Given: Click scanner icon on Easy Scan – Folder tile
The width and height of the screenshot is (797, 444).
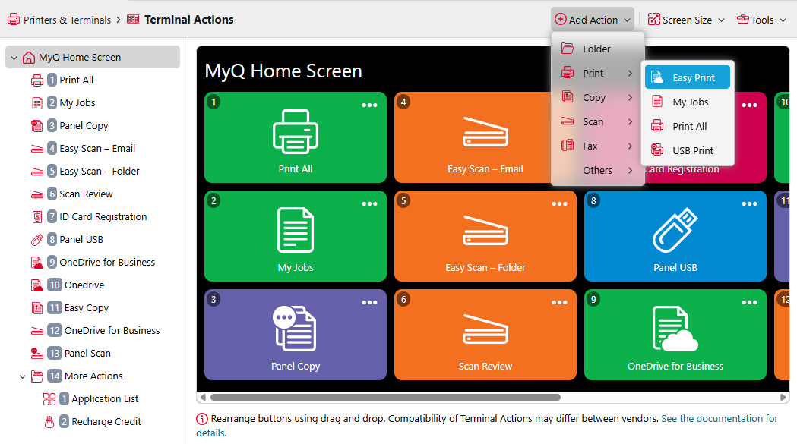Looking at the screenshot, I should point(485,231).
